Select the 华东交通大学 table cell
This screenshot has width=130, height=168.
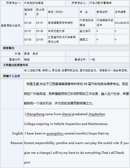tap(63, 31)
